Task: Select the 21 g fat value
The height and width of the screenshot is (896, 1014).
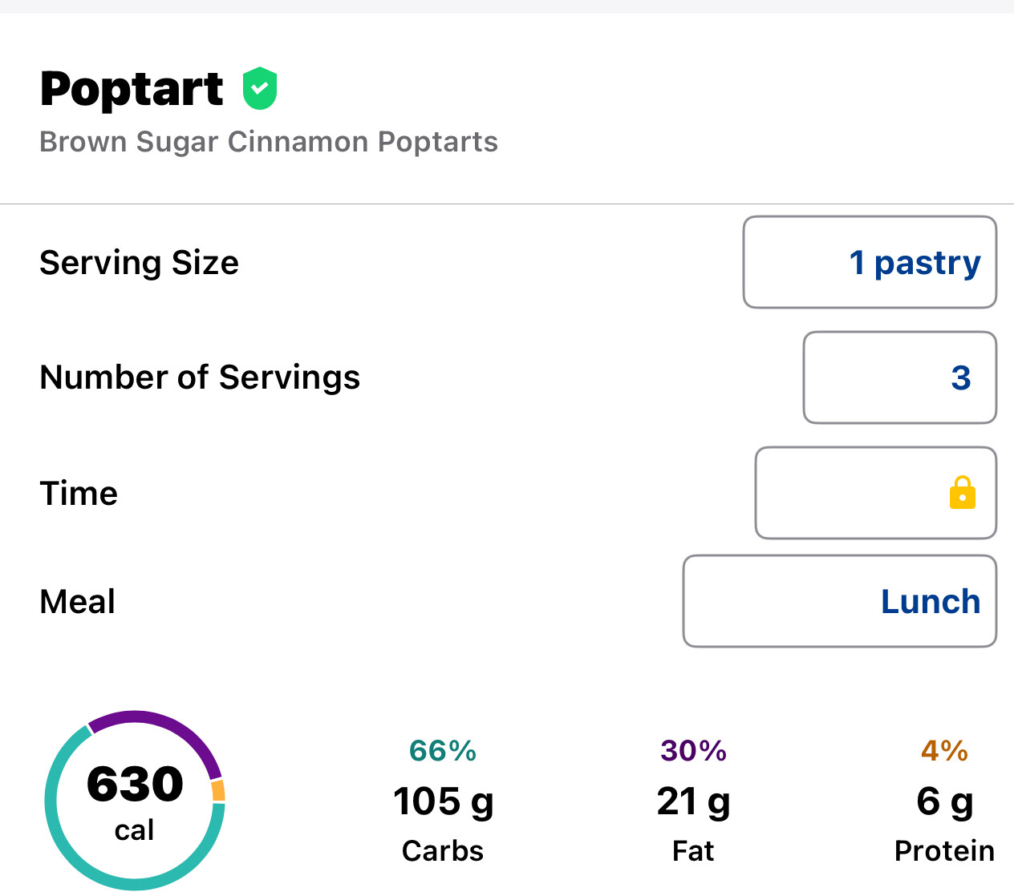Action: click(x=693, y=801)
